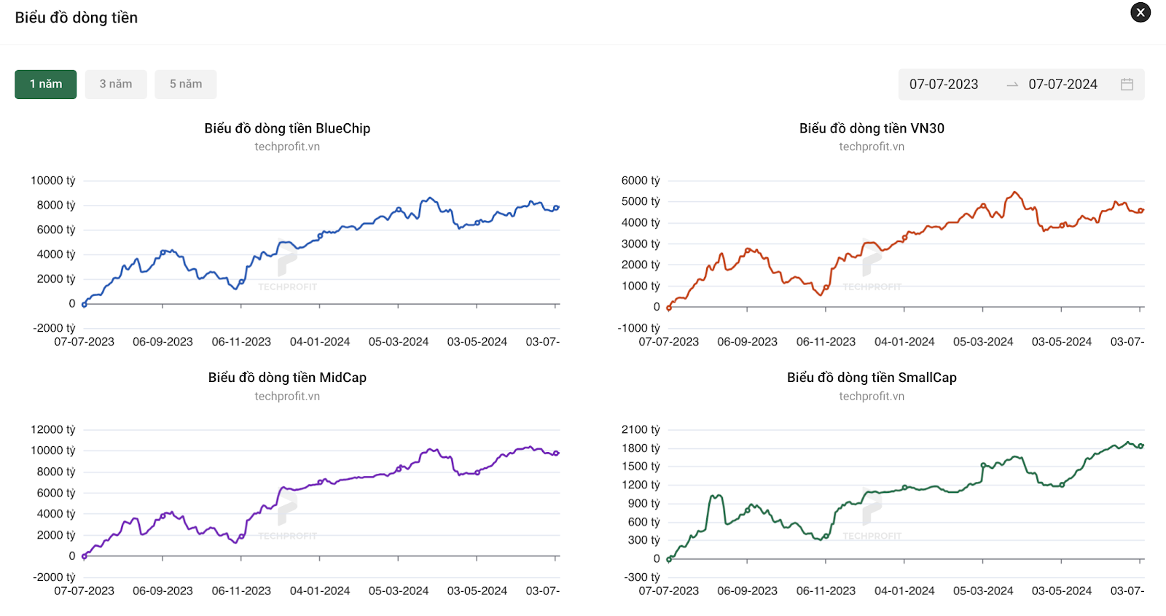The width and height of the screenshot is (1166, 616).
Task: Click 04-01-2024 date on VN30 x-axis
Action: click(904, 342)
